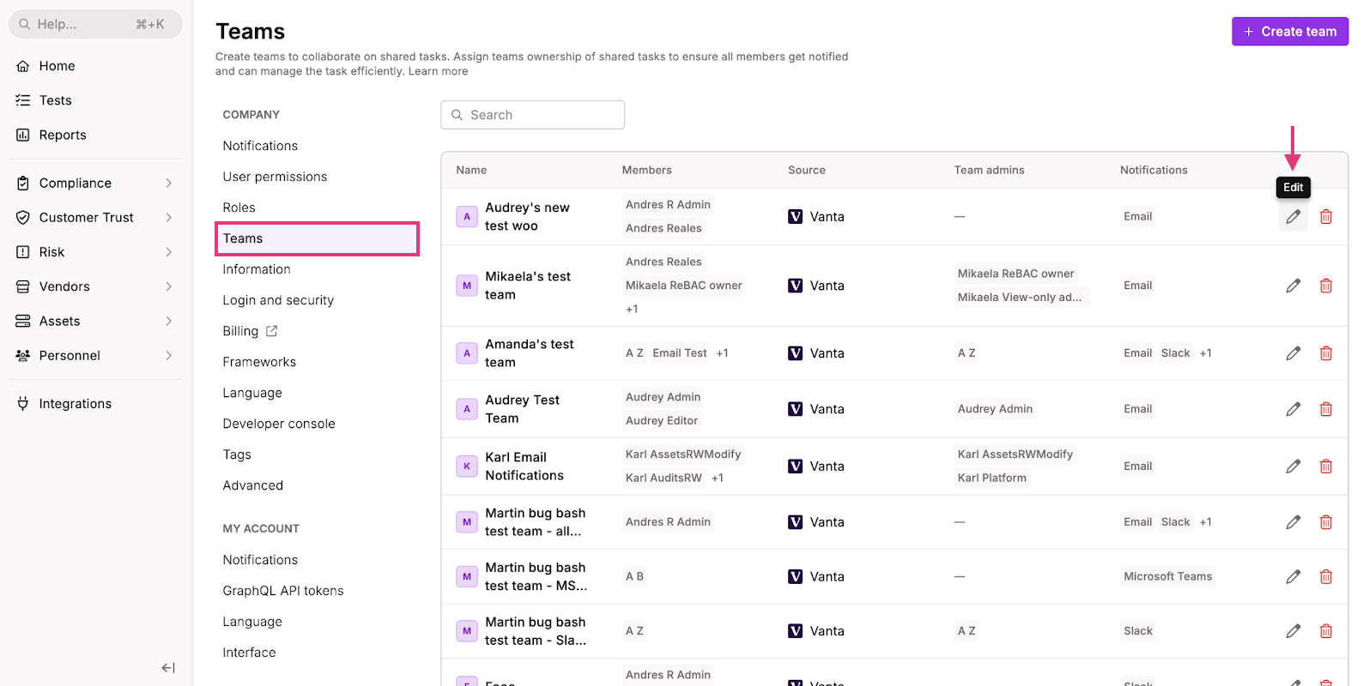Click Mikaela View-only ad... admin tag
This screenshot has width=1369, height=686.
coord(1020,298)
